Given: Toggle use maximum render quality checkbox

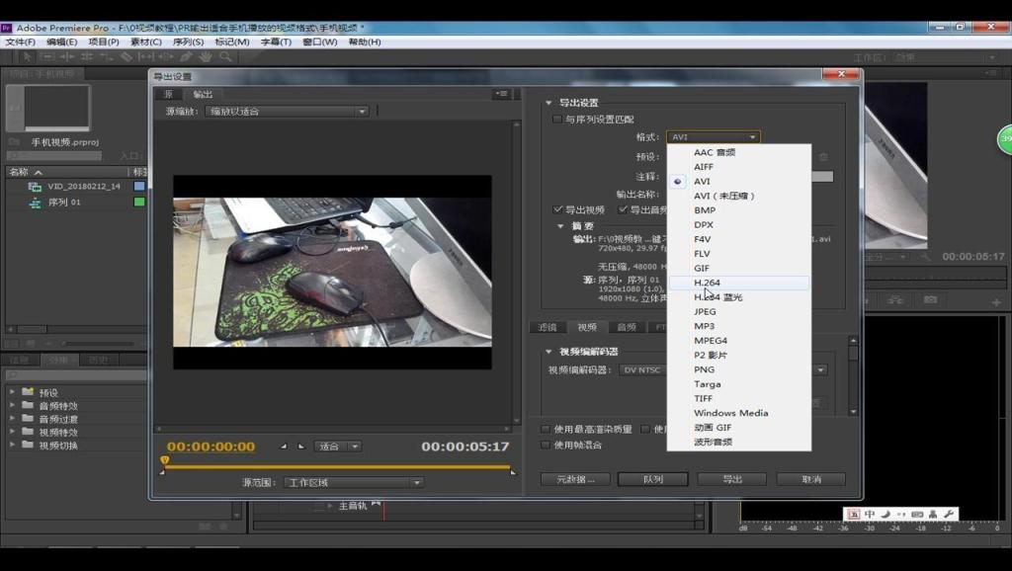Looking at the screenshot, I should (x=546, y=429).
